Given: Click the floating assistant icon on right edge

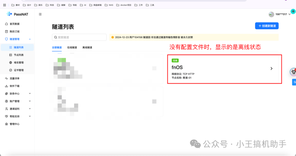Looking at the screenshot, I should (x=293, y=72).
